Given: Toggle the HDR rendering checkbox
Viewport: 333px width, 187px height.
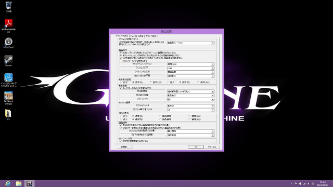Looking at the screenshot, I should coord(121,52).
